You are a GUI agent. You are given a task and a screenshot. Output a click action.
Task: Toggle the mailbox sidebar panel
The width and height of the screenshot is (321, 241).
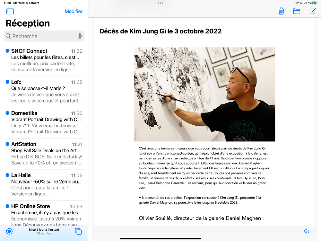point(10,11)
